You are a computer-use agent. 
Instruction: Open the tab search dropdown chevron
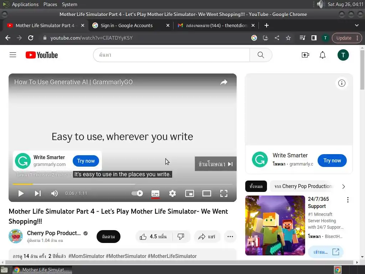(356, 25)
